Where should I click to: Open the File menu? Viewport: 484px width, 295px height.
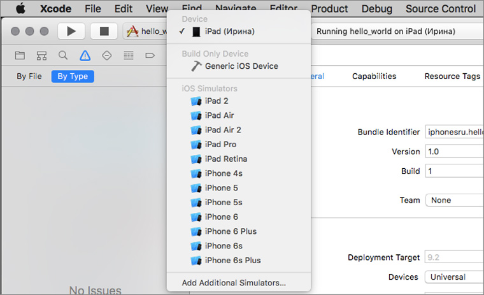[x=93, y=9]
